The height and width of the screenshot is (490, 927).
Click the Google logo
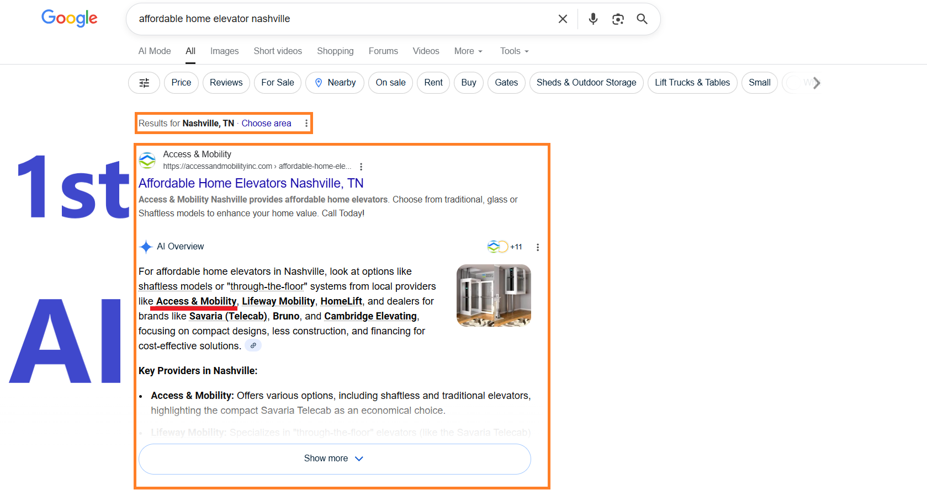click(x=70, y=18)
